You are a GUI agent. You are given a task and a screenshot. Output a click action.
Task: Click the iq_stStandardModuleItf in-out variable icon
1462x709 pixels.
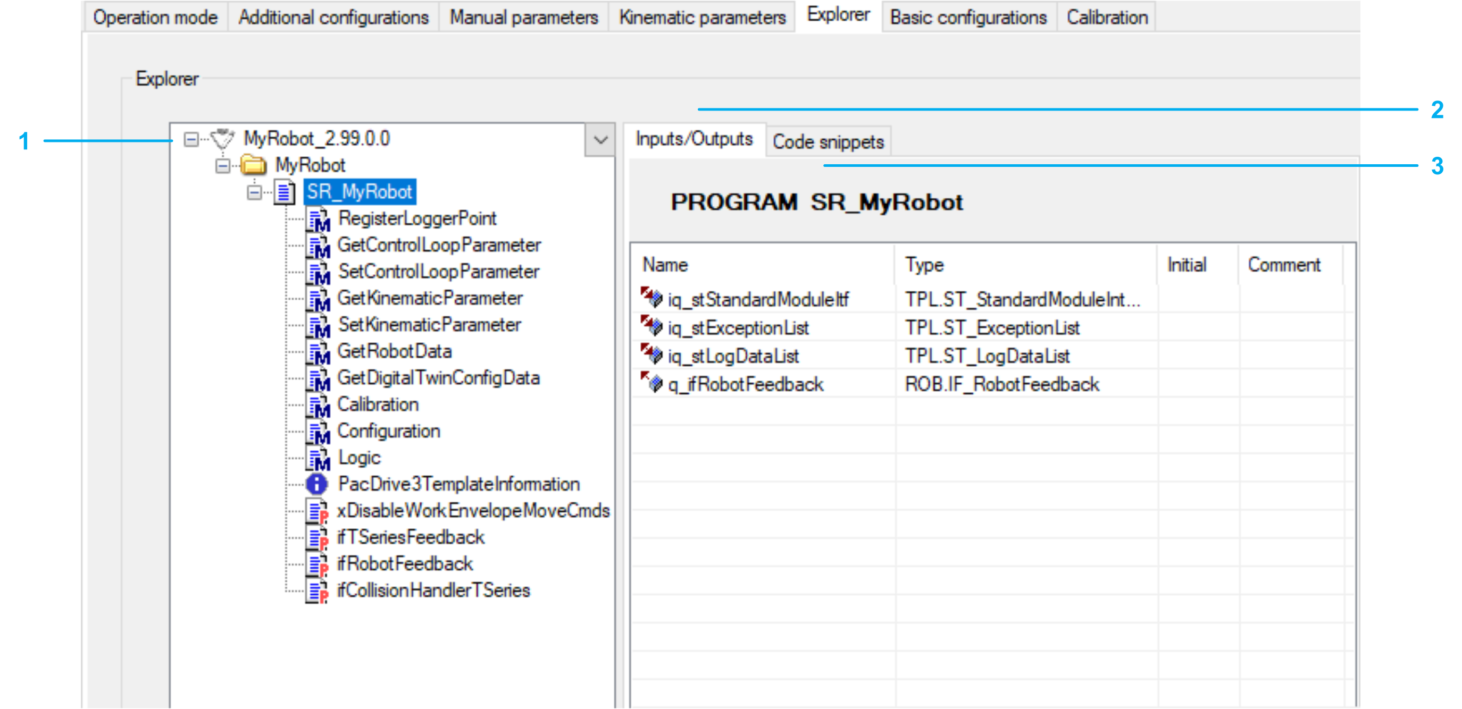coord(651,297)
